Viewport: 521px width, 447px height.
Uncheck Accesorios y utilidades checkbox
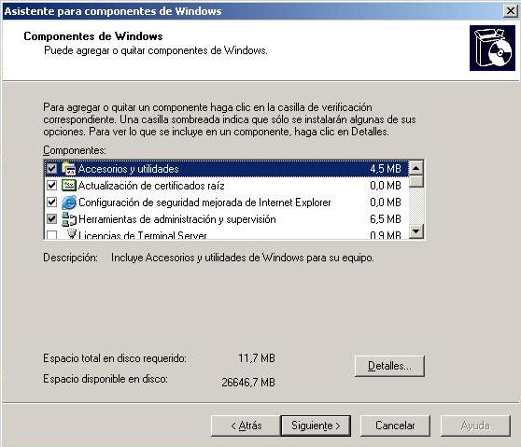tap(51, 169)
